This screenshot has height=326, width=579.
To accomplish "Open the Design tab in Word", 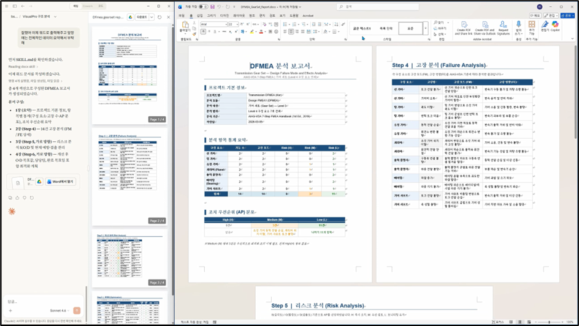I will coord(224,15).
